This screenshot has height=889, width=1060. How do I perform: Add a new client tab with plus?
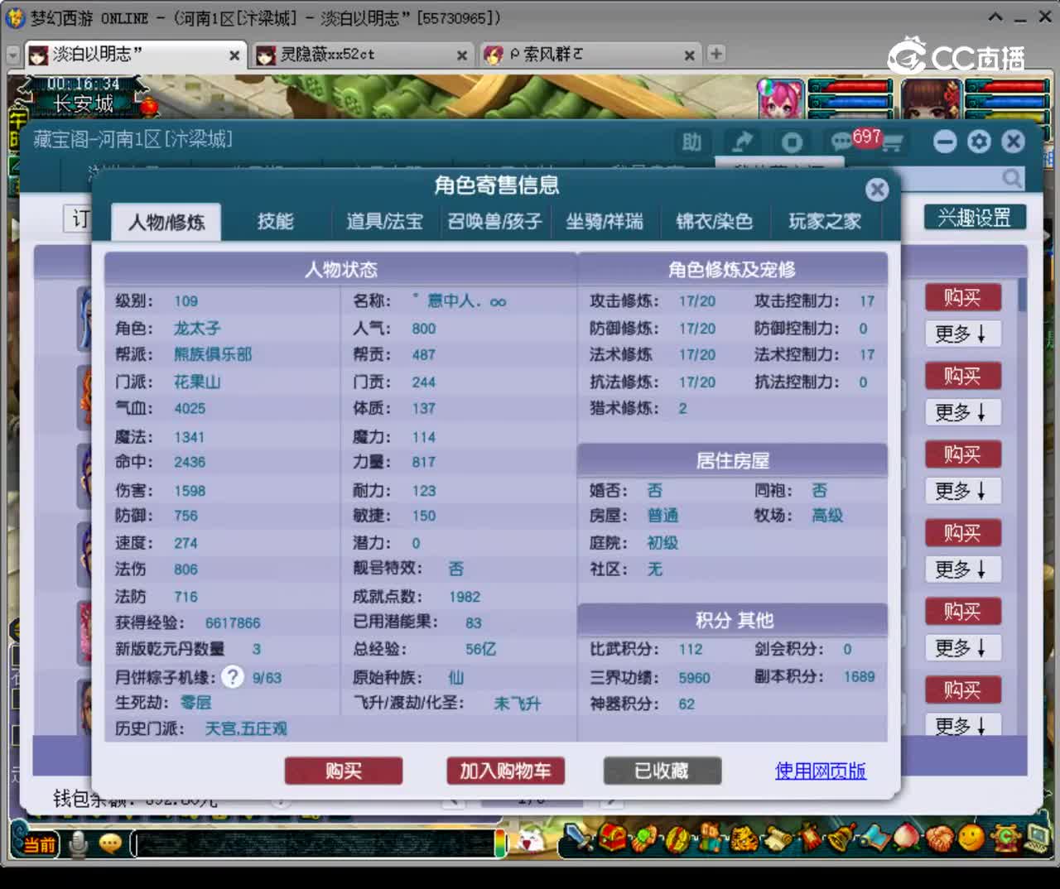tap(716, 54)
